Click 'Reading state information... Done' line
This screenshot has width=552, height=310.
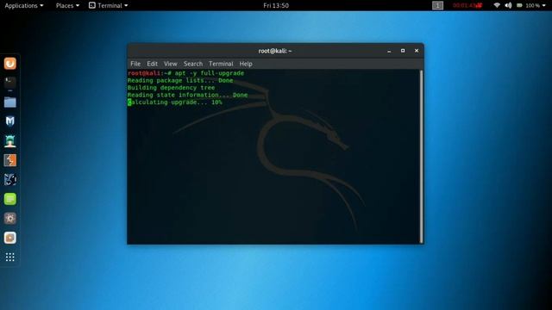coord(188,95)
